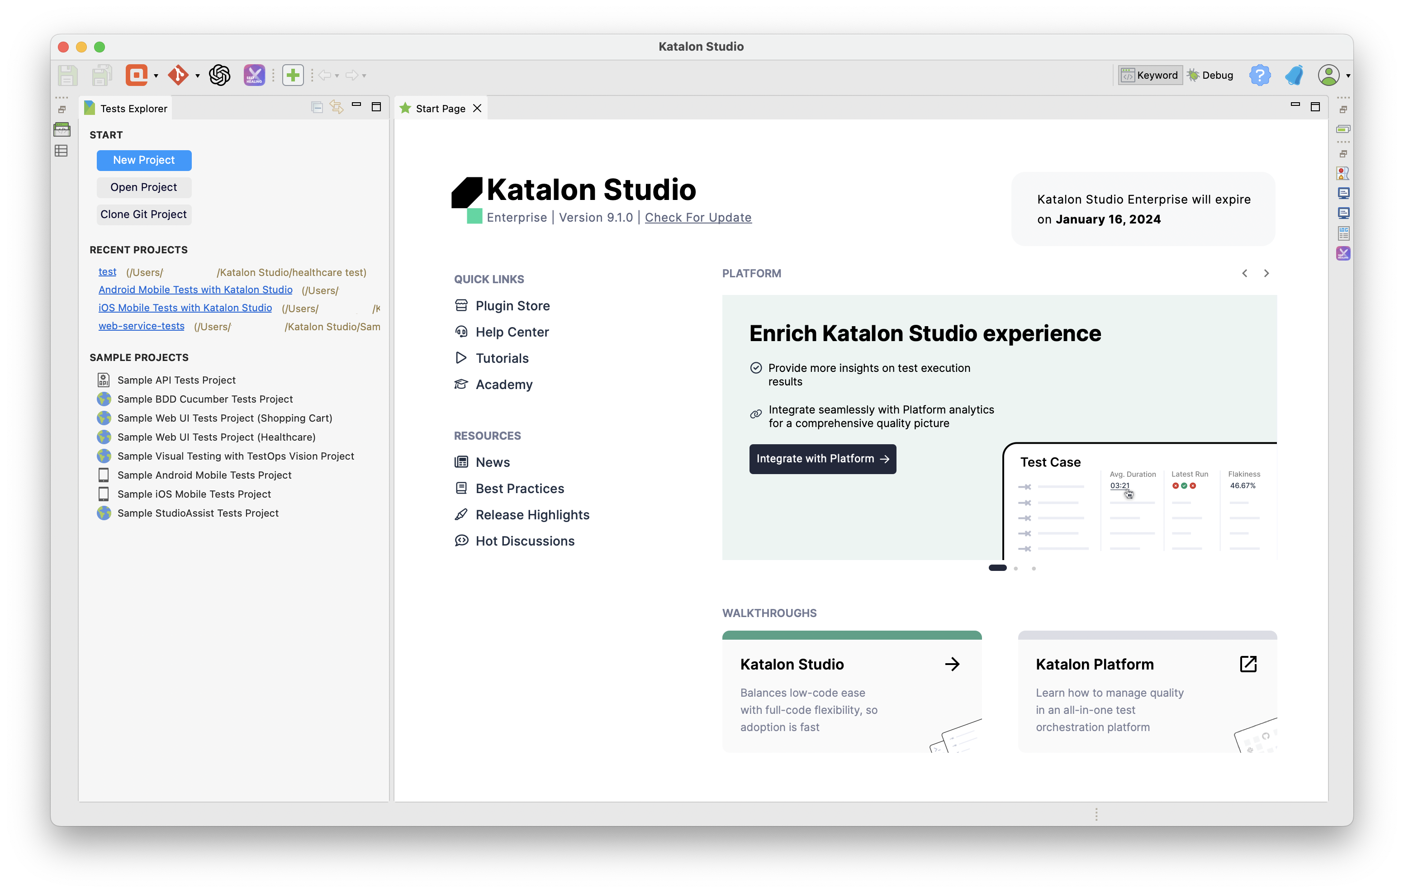
Task: Click the Katalon Recorder record icon
Action: point(137,75)
